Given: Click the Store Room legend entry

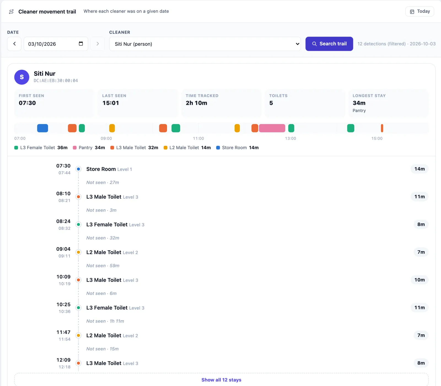Looking at the screenshot, I should click(x=237, y=148).
